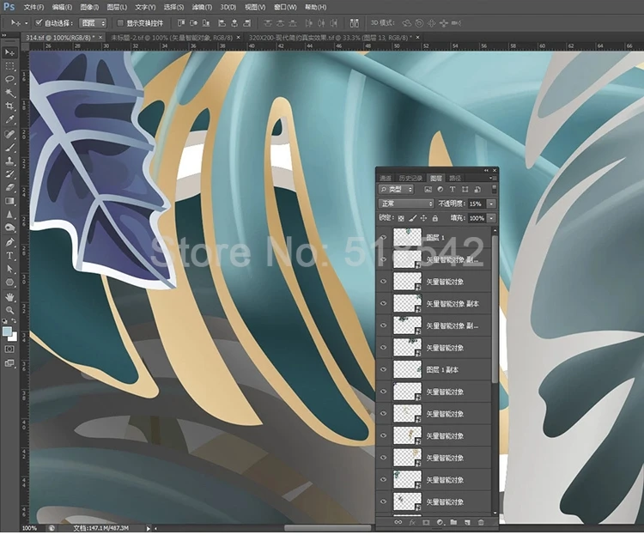The height and width of the screenshot is (541, 644).
Task: Enable the 显示变换控件 checkbox
Action: point(119,22)
